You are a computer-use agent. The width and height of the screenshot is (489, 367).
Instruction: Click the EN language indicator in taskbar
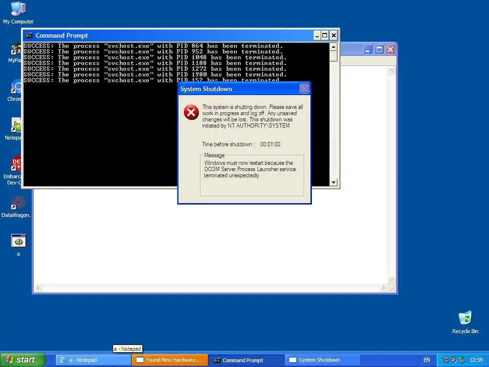point(426,360)
